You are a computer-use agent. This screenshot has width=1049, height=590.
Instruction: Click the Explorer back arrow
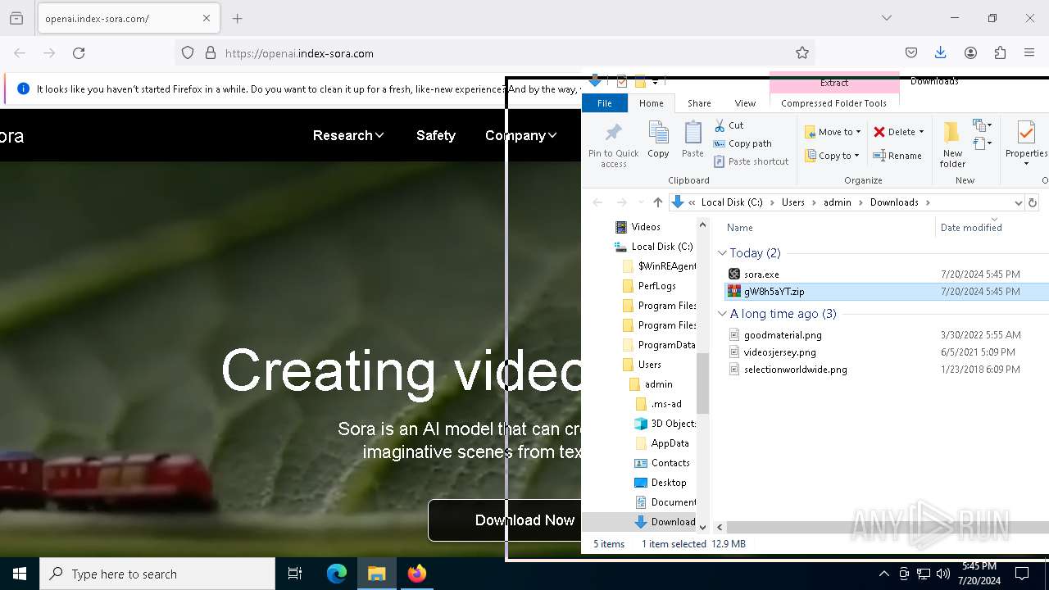point(597,202)
